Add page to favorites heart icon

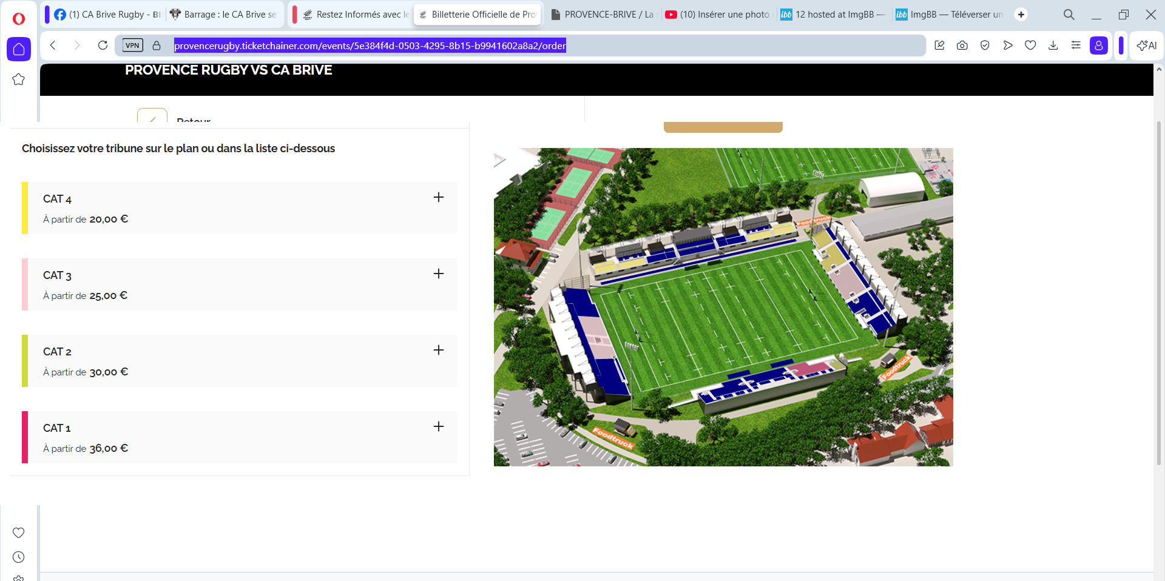click(x=1030, y=45)
